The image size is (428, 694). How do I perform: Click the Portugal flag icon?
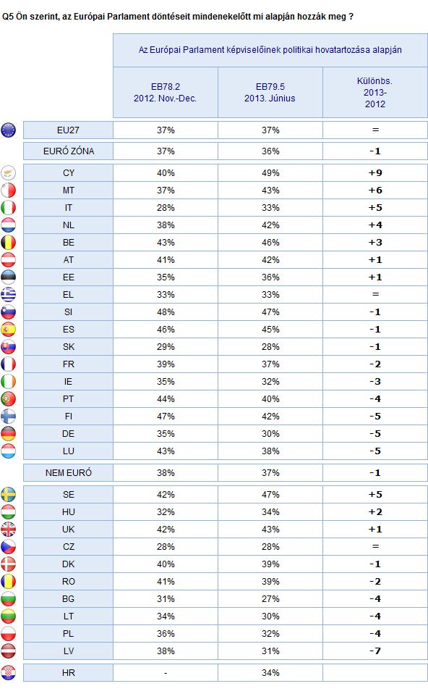pyautogui.click(x=9, y=398)
